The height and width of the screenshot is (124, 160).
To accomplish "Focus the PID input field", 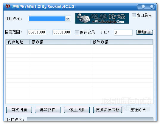I will point(123,33).
